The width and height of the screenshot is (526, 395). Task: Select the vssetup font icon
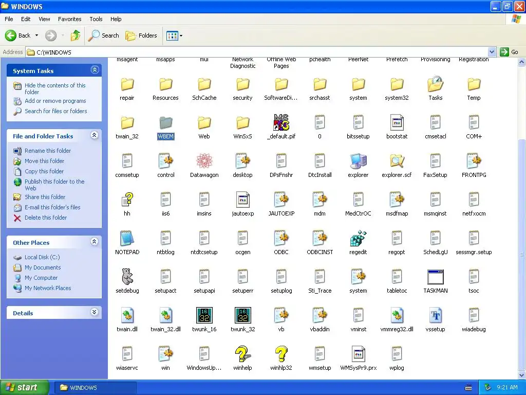pos(435,315)
